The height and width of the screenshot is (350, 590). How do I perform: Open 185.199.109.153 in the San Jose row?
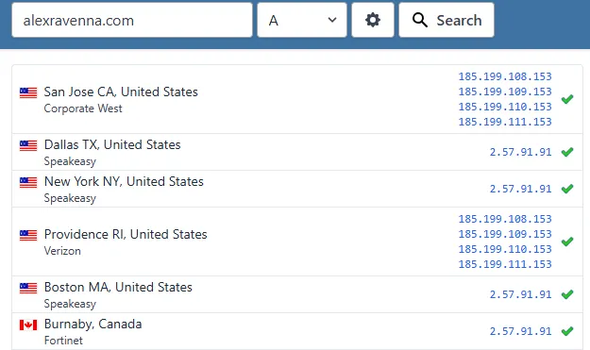[505, 92]
